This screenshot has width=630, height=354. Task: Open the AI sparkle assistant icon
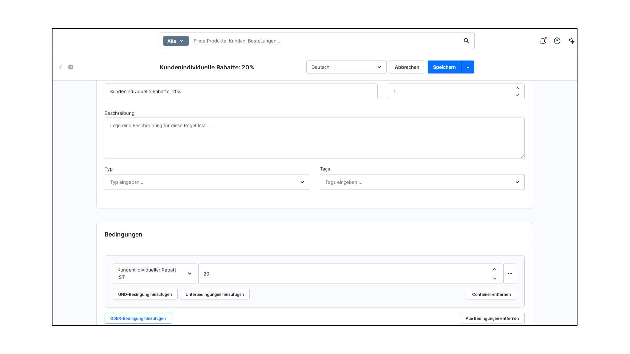click(572, 41)
